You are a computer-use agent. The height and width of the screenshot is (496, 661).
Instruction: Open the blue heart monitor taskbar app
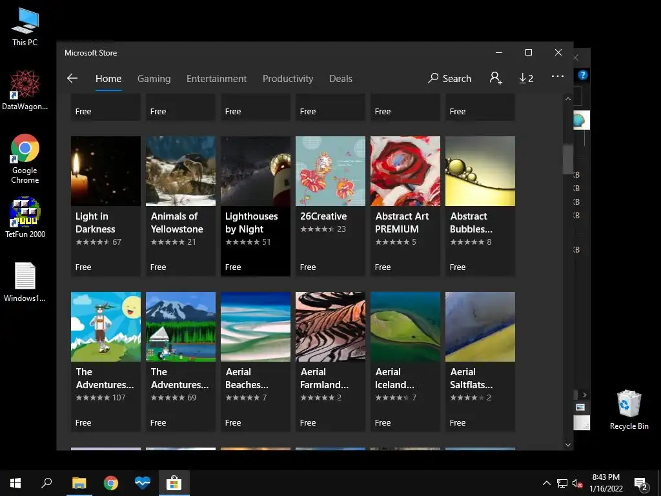(x=143, y=483)
